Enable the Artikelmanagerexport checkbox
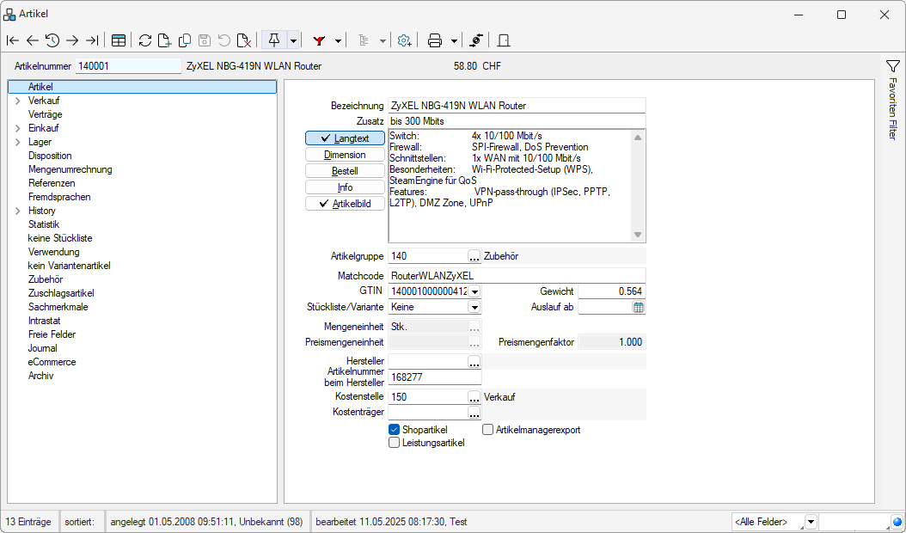 click(x=487, y=430)
